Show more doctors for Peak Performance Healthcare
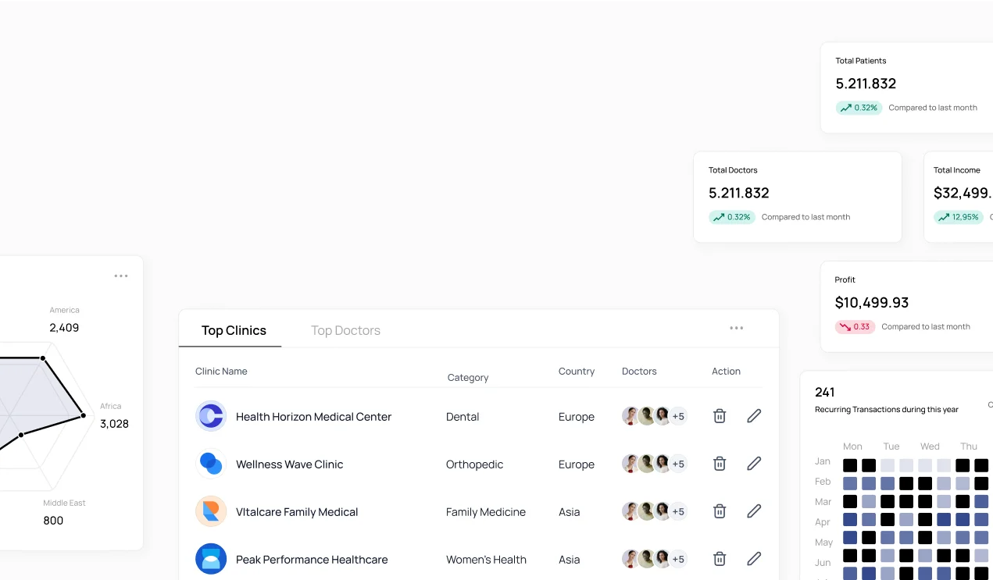Image resolution: width=993 pixels, height=580 pixels. pos(678,558)
